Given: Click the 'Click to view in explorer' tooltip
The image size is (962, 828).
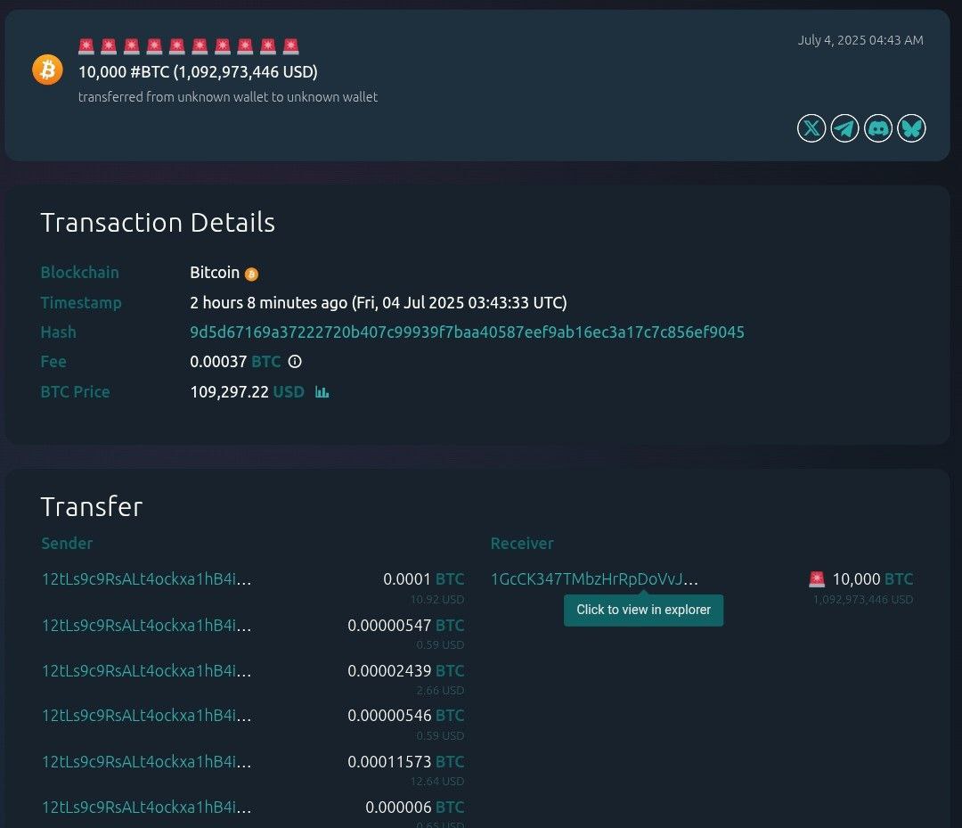Looking at the screenshot, I should pyautogui.click(x=644, y=611).
